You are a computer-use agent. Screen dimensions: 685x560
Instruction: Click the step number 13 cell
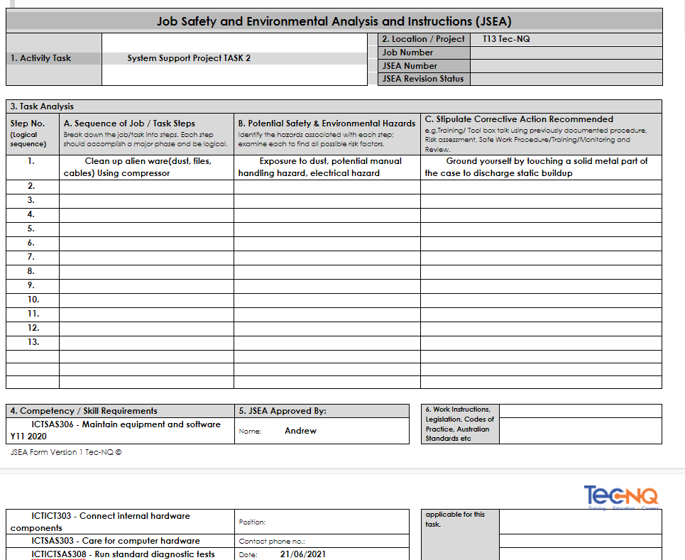coord(33,342)
